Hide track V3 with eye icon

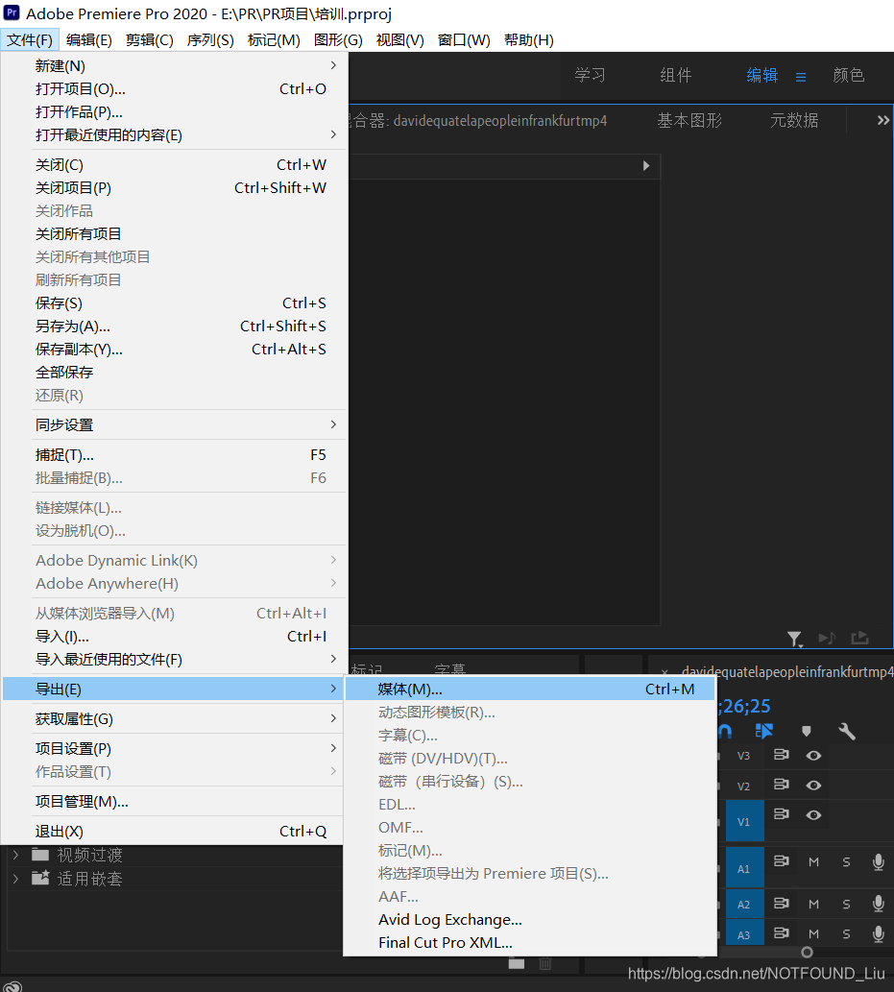(813, 756)
